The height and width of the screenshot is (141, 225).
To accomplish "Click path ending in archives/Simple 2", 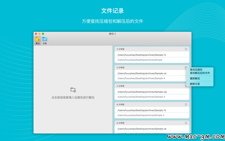I will (141, 115).
